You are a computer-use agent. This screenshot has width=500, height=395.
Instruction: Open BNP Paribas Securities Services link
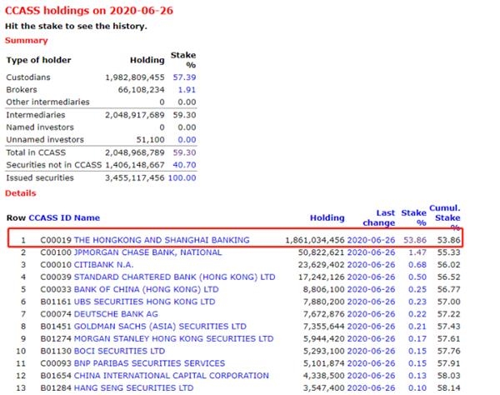149,363
